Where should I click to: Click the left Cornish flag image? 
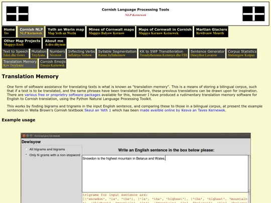point(17,14)
